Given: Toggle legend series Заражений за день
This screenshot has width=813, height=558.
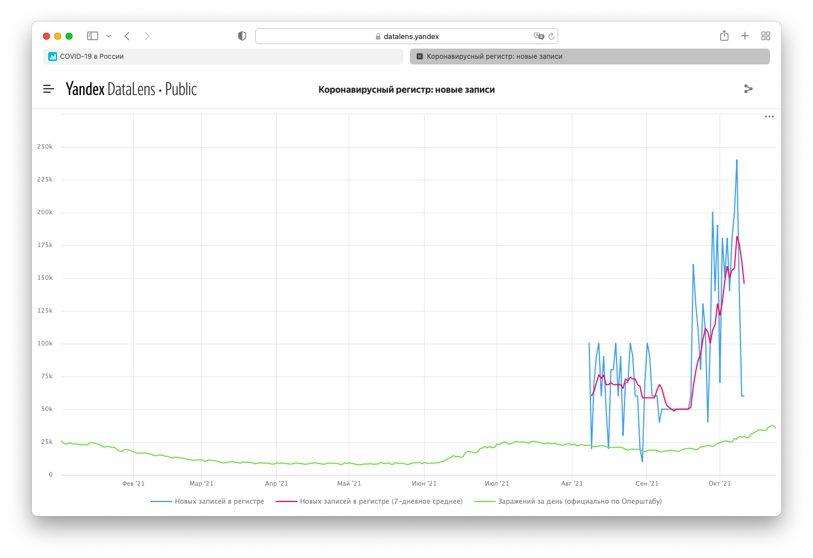Looking at the screenshot, I should pyautogui.click(x=568, y=501).
